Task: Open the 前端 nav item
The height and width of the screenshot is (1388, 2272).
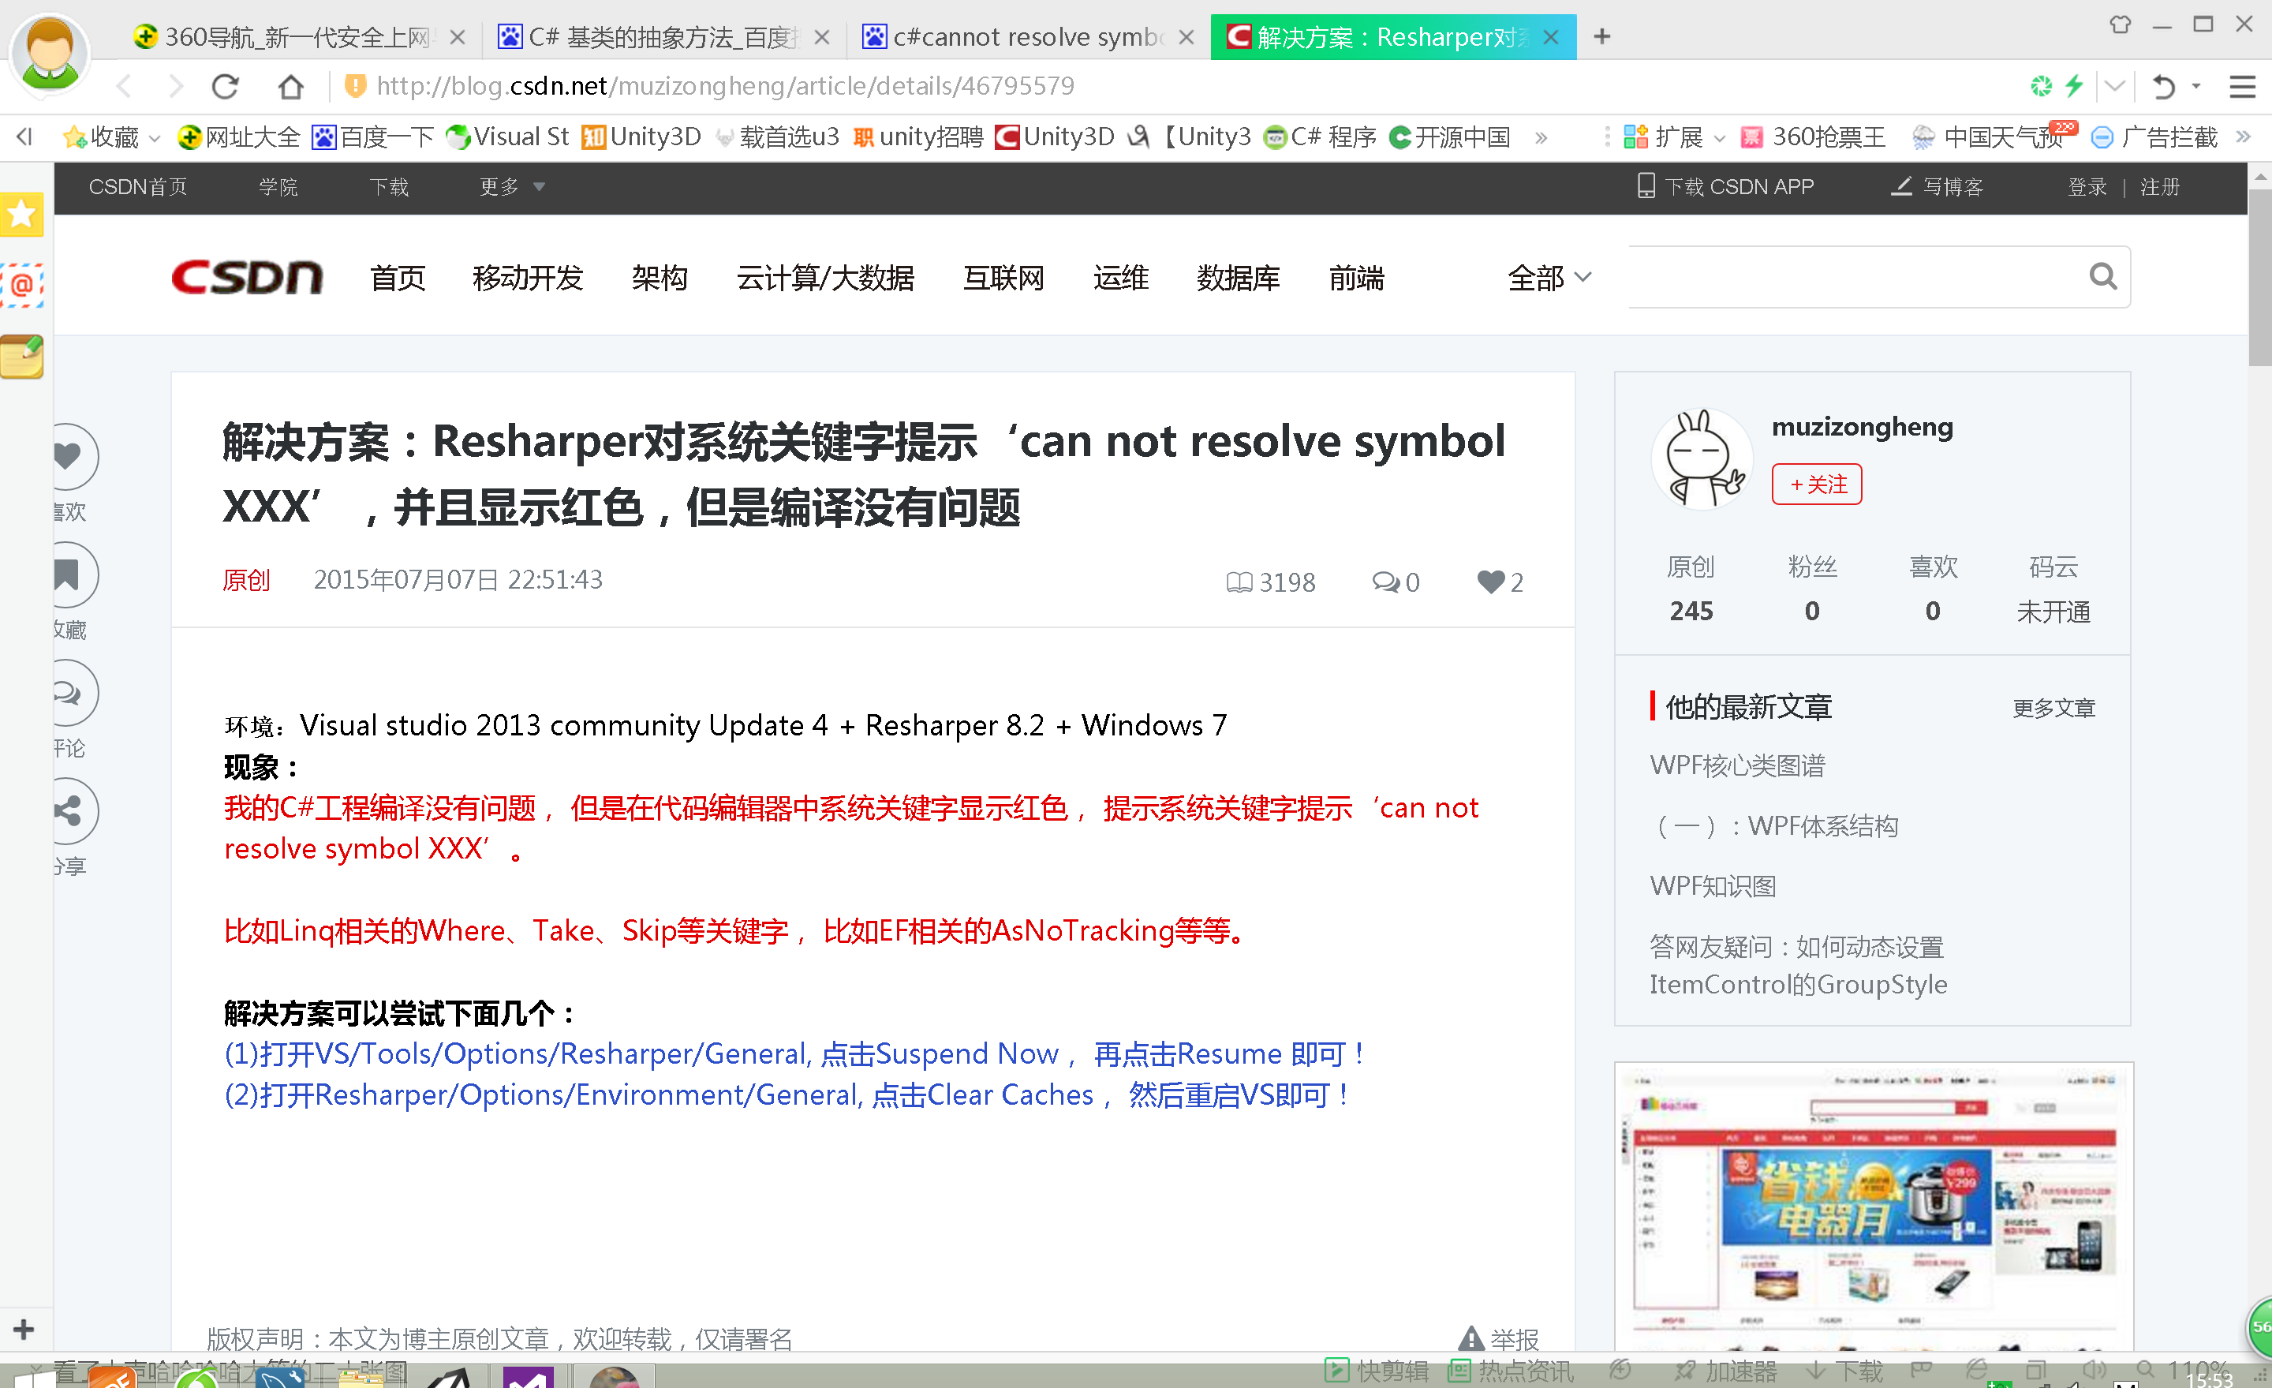Action: click(x=1356, y=278)
